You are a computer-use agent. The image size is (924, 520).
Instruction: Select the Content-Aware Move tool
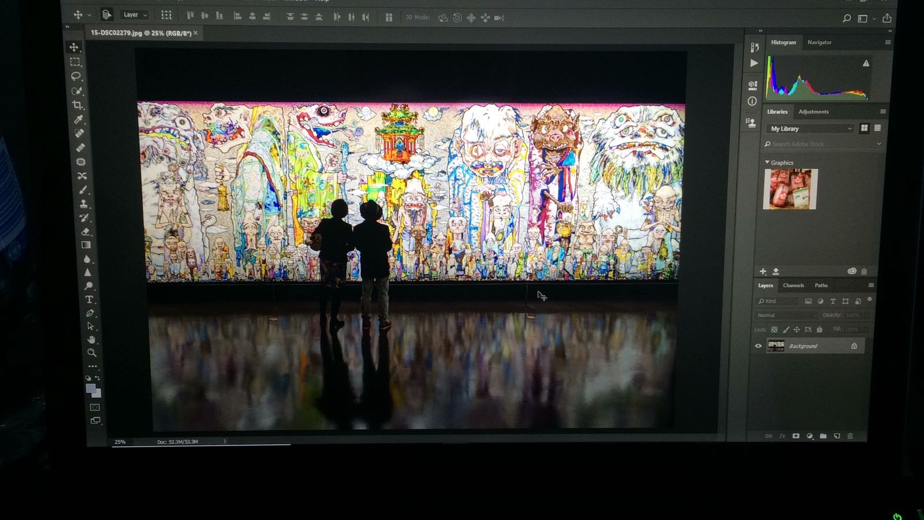[x=82, y=176]
